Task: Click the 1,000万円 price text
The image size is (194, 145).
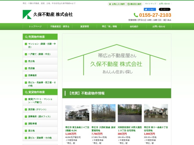Action: 149,134
